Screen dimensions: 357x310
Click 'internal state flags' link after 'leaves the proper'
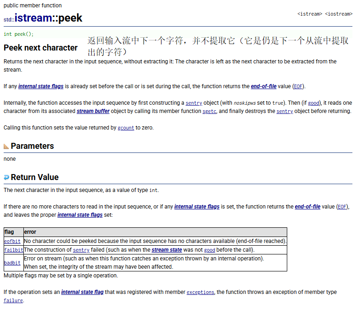pyautogui.click(x=80, y=215)
